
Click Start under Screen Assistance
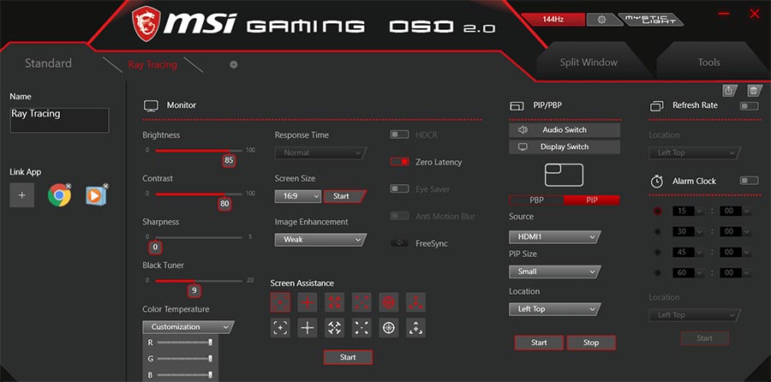348,357
